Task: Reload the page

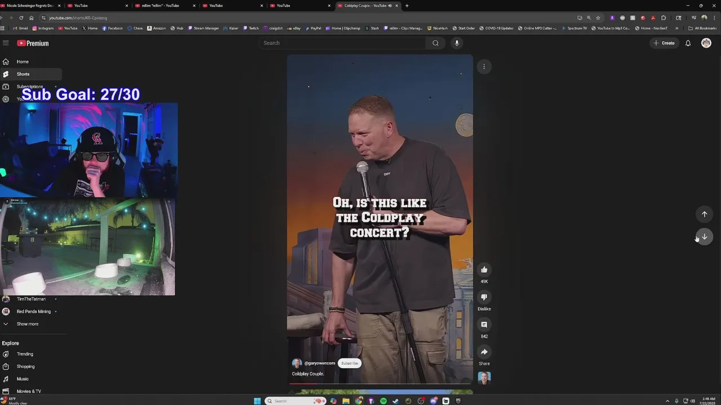Action: pos(21,17)
